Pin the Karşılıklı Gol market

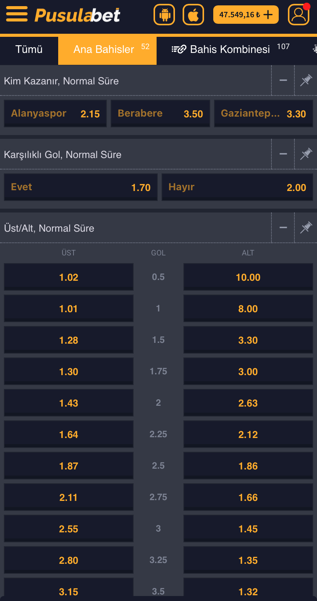coord(306,154)
